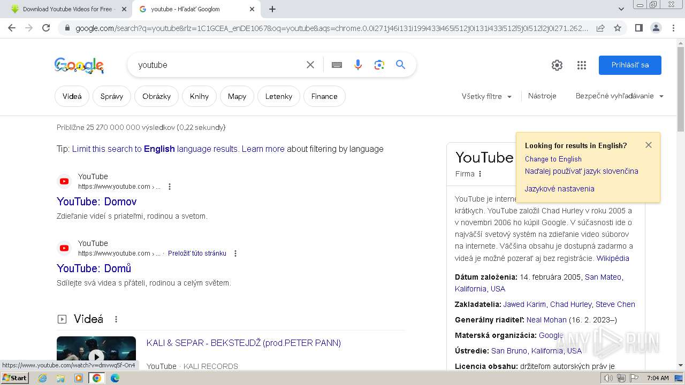Search by image with Google Lens

point(379,65)
